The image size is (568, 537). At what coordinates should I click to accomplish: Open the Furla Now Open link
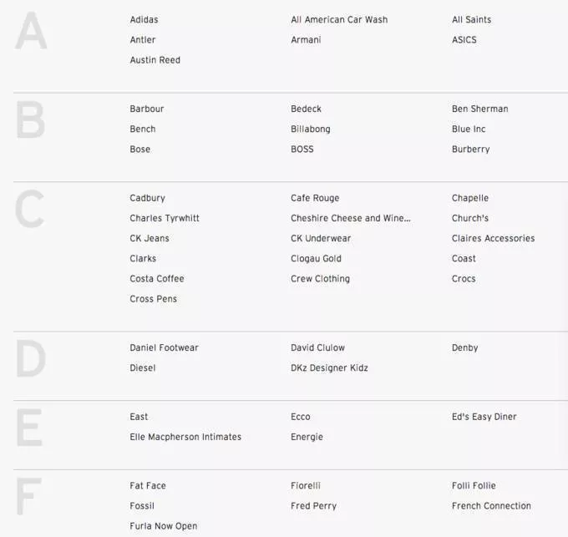[163, 526]
